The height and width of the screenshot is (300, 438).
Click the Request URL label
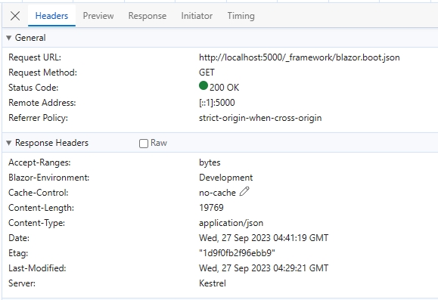point(35,57)
